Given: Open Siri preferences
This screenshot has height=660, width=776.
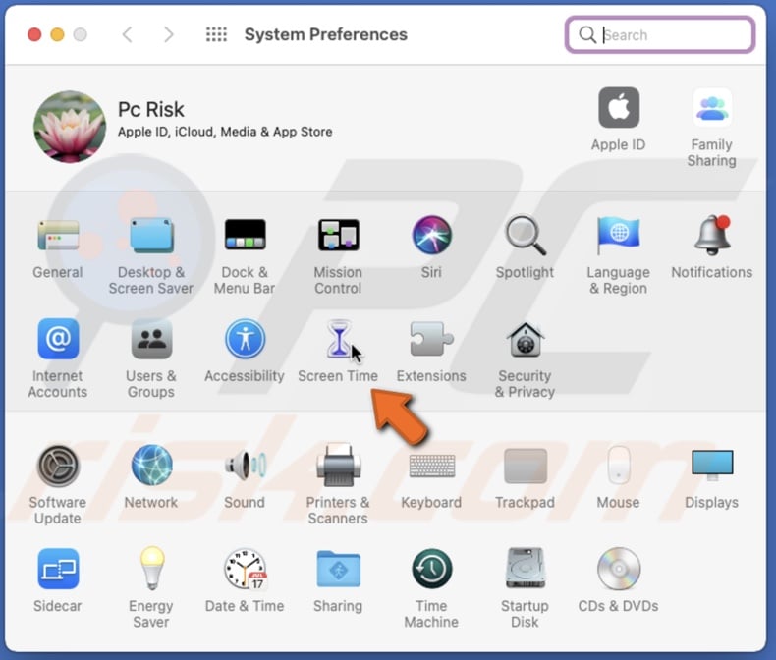Looking at the screenshot, I should pos(431,237).
